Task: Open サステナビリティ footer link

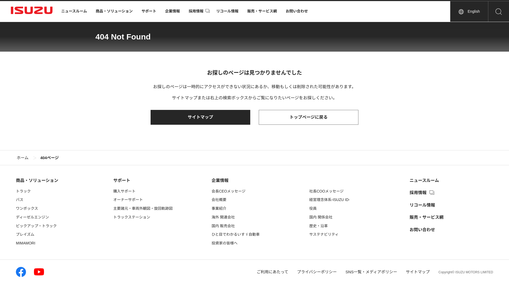Action: [x=324, y=234]
